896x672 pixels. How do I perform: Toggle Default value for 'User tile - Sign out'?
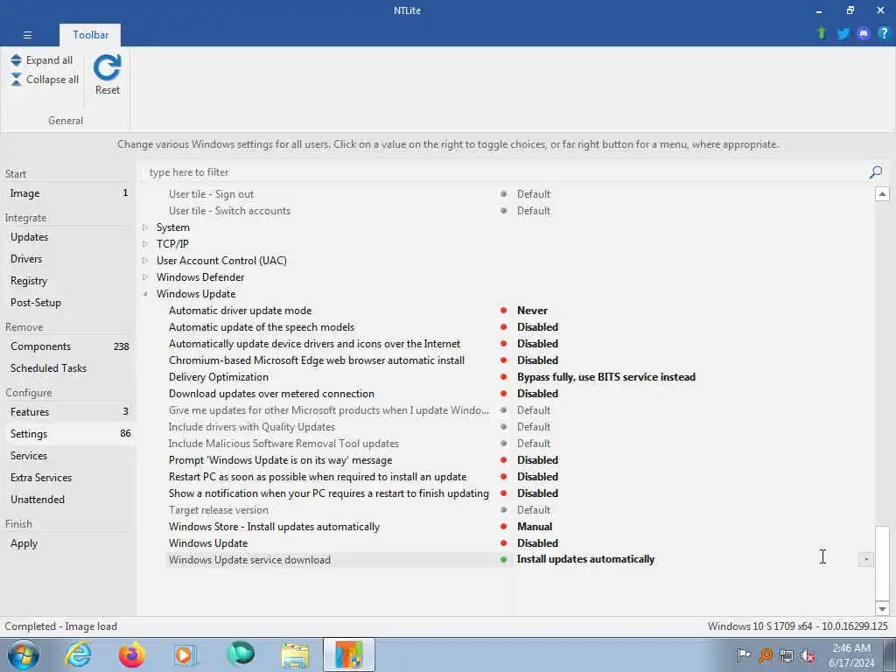point(533,193)
